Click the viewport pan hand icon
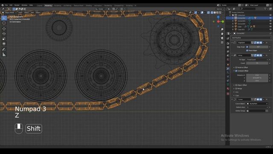 coord(222,34)
